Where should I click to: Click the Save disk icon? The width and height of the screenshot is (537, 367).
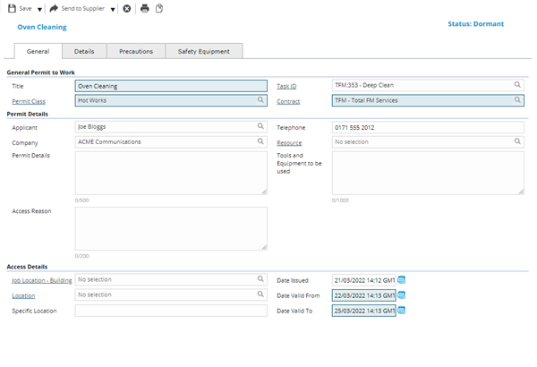[11, 8]
